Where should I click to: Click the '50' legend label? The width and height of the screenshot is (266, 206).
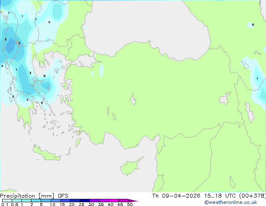click(130, 204)
